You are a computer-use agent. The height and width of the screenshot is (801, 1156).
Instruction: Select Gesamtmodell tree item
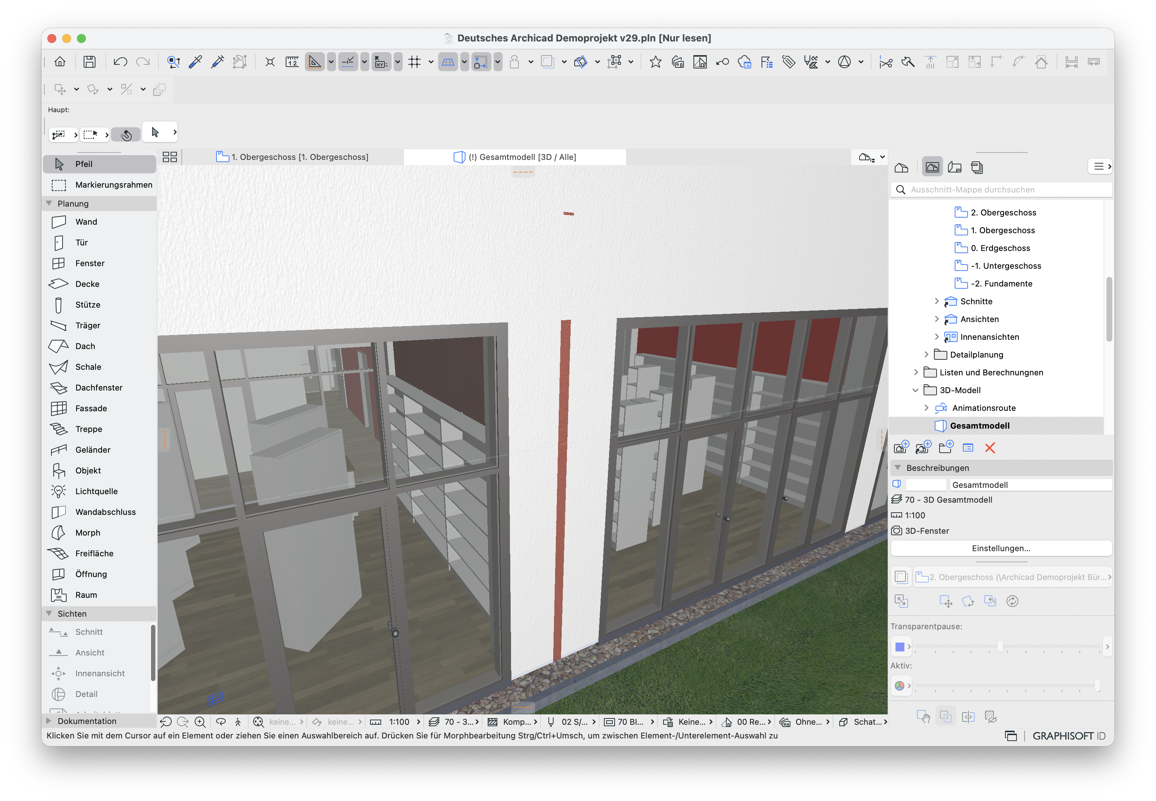pyautogui.click(x=997, y=426)
